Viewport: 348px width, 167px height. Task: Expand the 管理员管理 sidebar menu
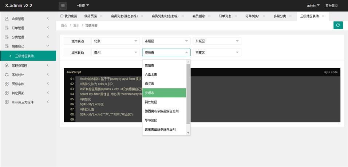[48, 65]
